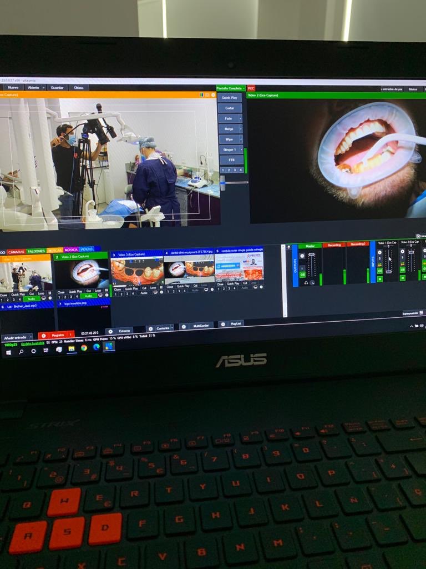Open the Superposición overlay menu icon
426x569 pixels.
(421, 312)
